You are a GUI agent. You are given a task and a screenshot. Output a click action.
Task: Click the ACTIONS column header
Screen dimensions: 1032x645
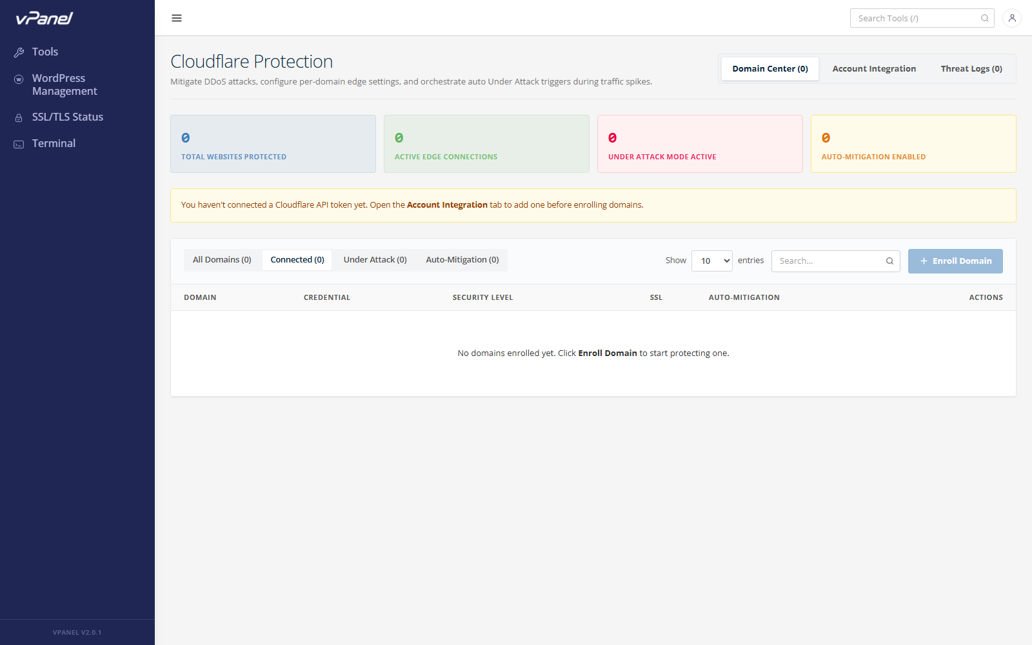point(986,297)
